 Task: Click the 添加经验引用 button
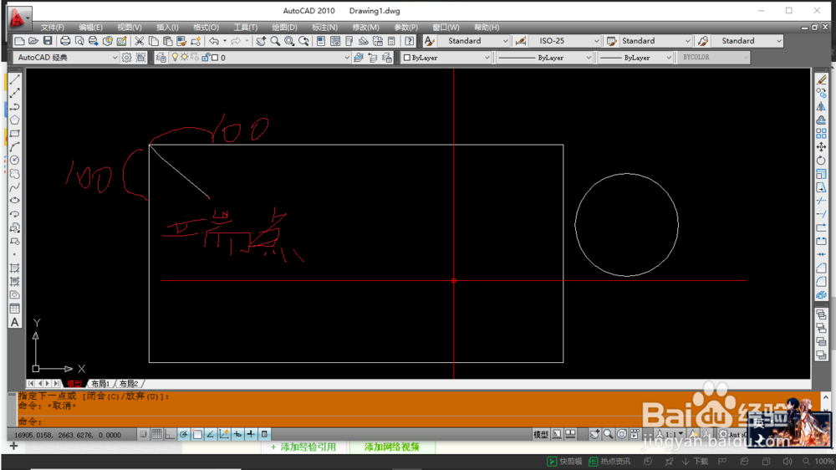click(303, 447)
